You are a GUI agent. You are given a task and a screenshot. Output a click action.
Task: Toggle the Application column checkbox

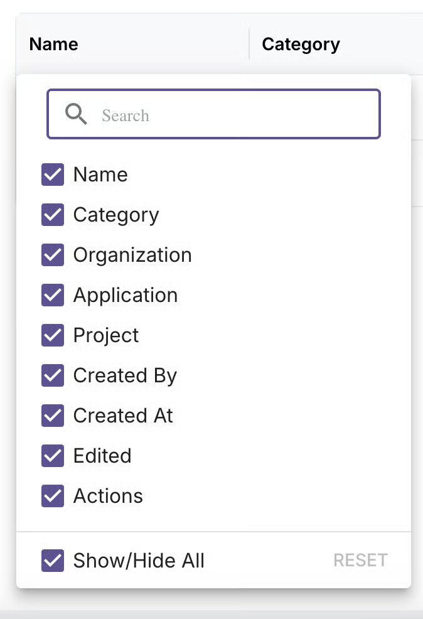pos(53,295)
